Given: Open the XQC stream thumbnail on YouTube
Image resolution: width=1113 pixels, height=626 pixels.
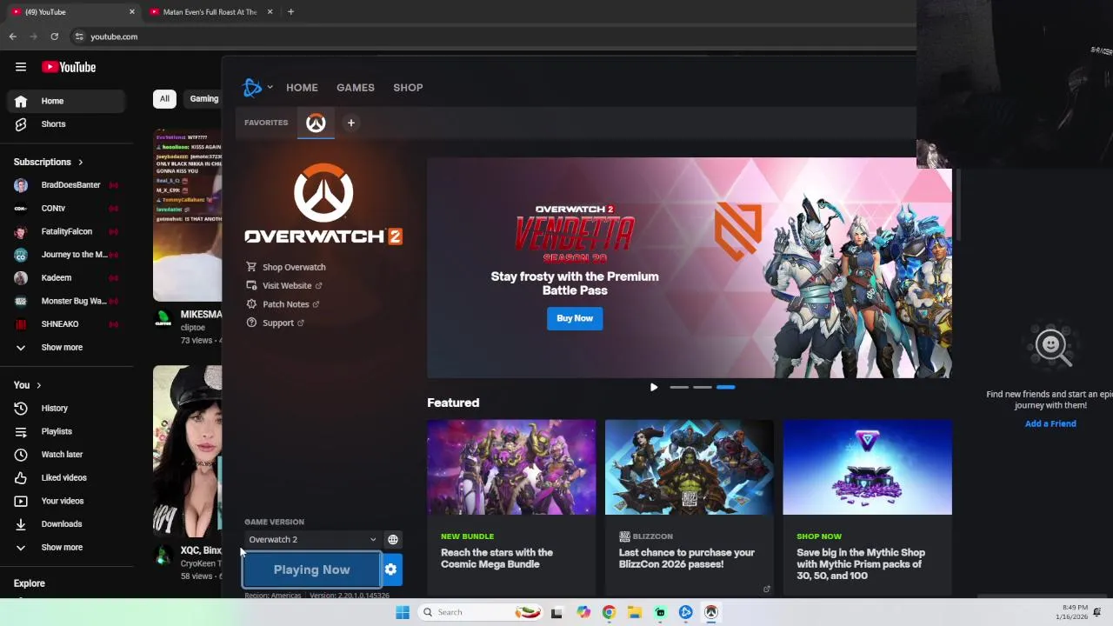Looking at the screenshot, I should tap(187, 451).
